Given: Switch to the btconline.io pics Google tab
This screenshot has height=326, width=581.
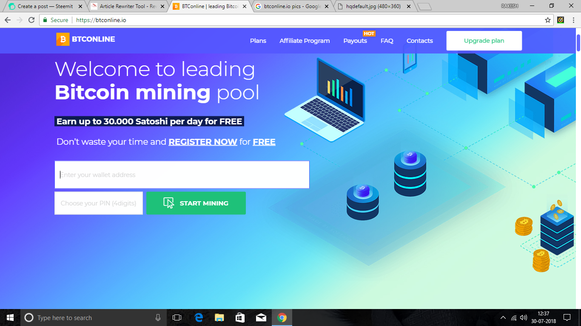Looking at the screenshot, I should pyautogui.click(x=292, y=6).
